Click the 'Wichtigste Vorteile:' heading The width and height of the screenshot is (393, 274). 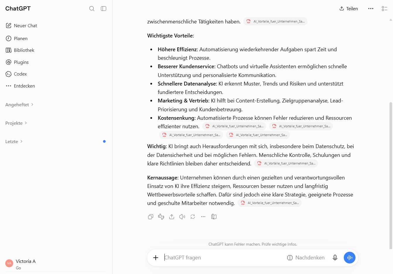[171, 36]
